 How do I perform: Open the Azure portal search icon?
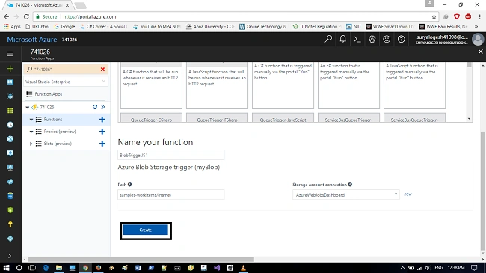click(328, 39)
